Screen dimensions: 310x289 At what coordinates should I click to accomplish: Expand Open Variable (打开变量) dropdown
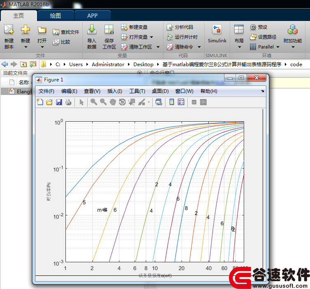click(152, 37)
